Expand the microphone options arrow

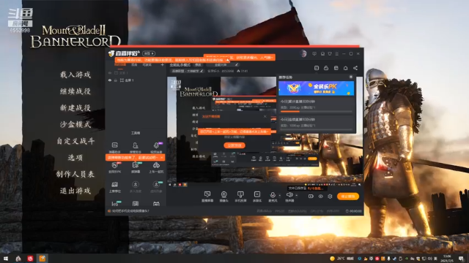pyautogui.click(x=280, y=196)
